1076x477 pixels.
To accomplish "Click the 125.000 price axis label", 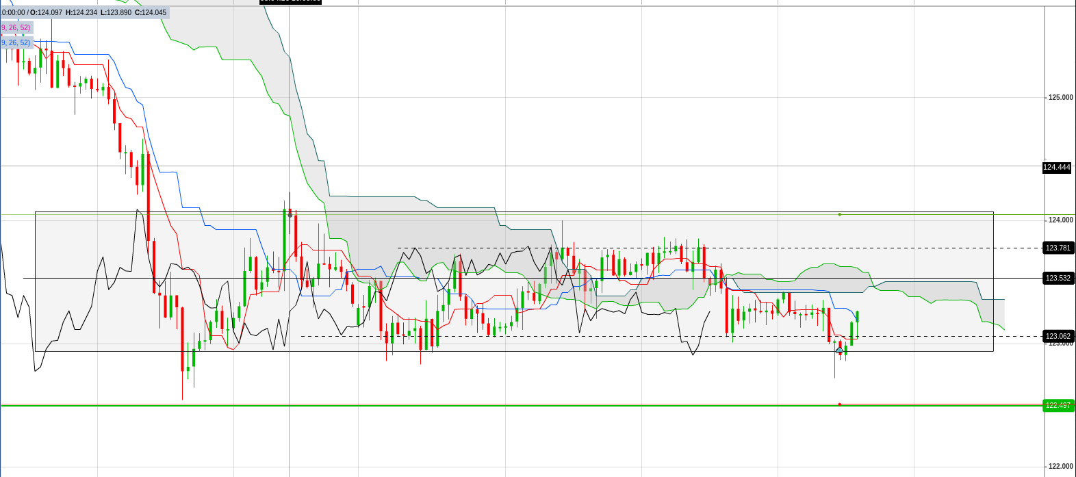I will coord(1061,97).
